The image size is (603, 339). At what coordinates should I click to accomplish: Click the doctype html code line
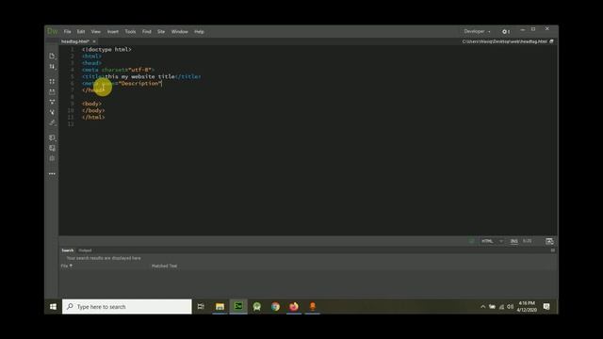[106, 50]
